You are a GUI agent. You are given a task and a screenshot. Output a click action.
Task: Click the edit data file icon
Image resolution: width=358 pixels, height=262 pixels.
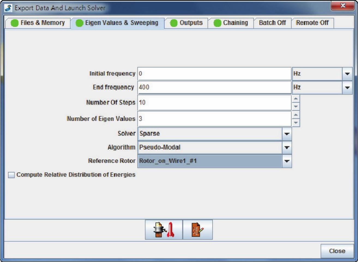pos(197,230)
